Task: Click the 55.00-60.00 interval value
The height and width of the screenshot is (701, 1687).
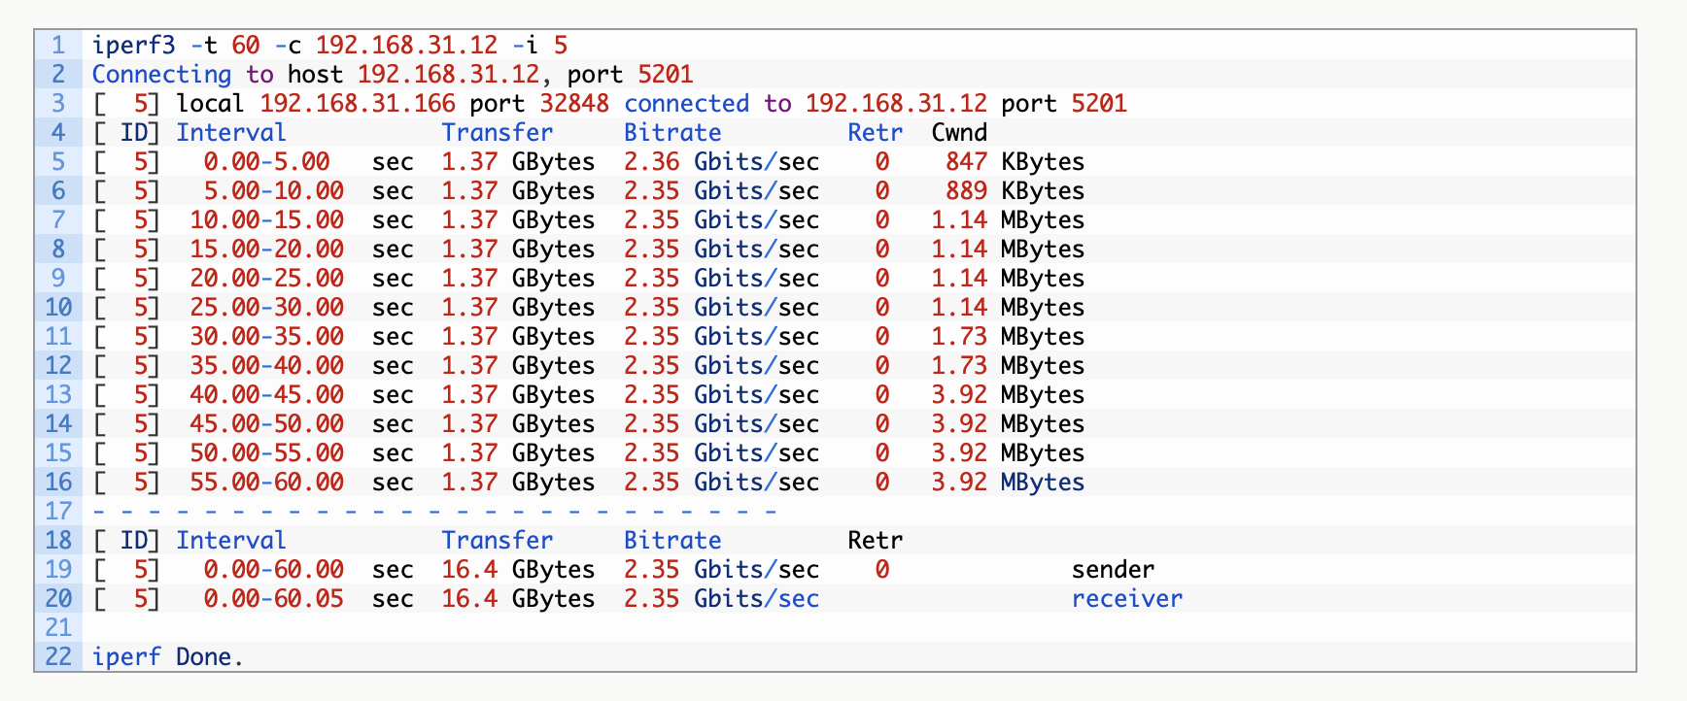Action: 266,483
